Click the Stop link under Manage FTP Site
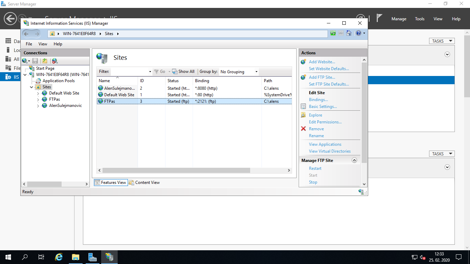This screenshot has width=470, height=264. pos(313,182)
